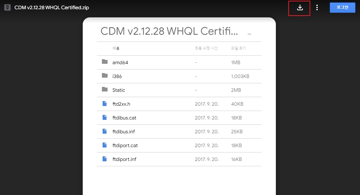360x195 pixels.
Task: Click the ftd2xx.h file icon
Action: 104,104
